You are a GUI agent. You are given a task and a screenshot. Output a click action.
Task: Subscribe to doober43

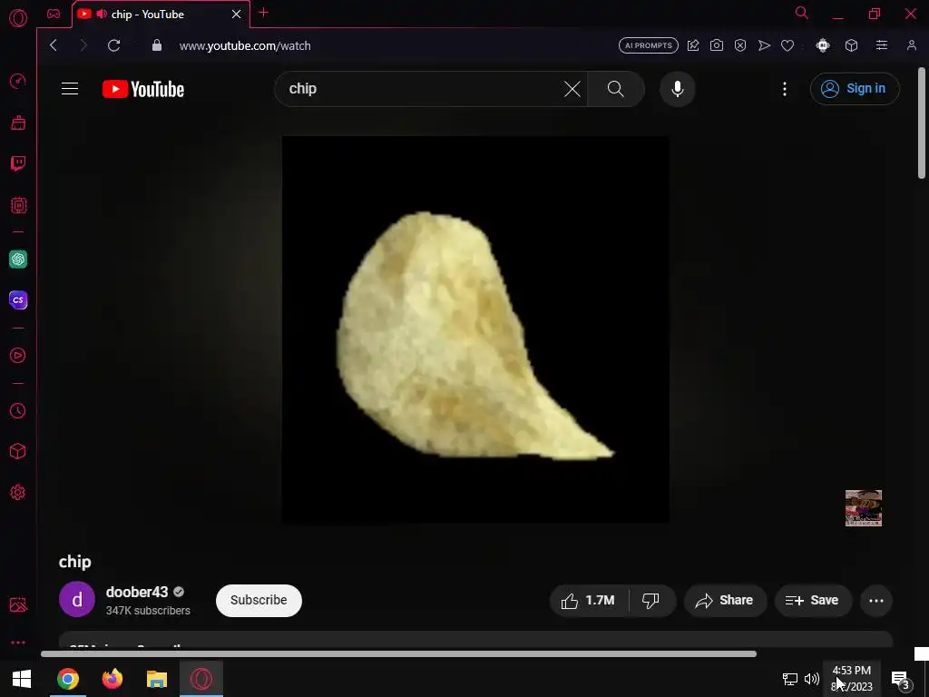tap(259, 601)
